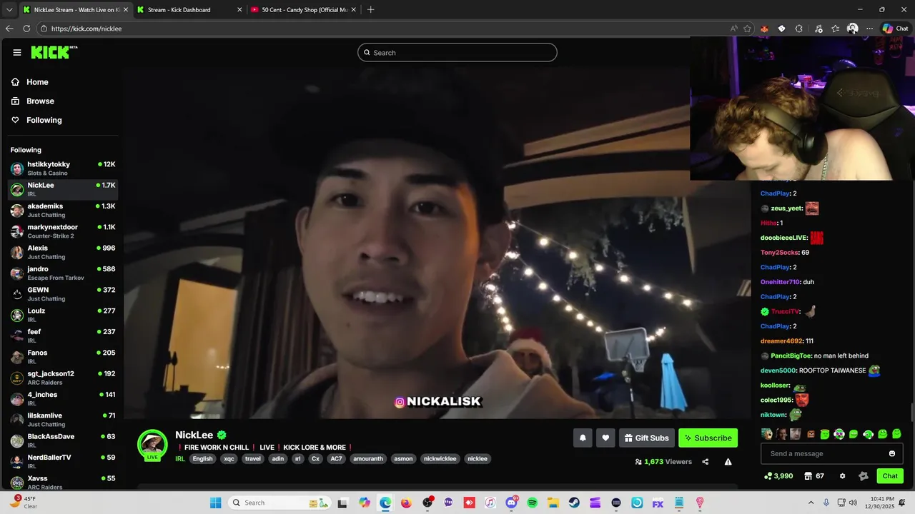915x514 pixels.
Task: Go to Home in sidebar
Action: [37, 82]
